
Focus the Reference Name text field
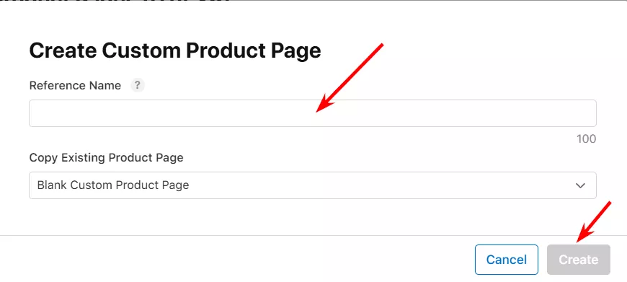[x=312, y=113]
